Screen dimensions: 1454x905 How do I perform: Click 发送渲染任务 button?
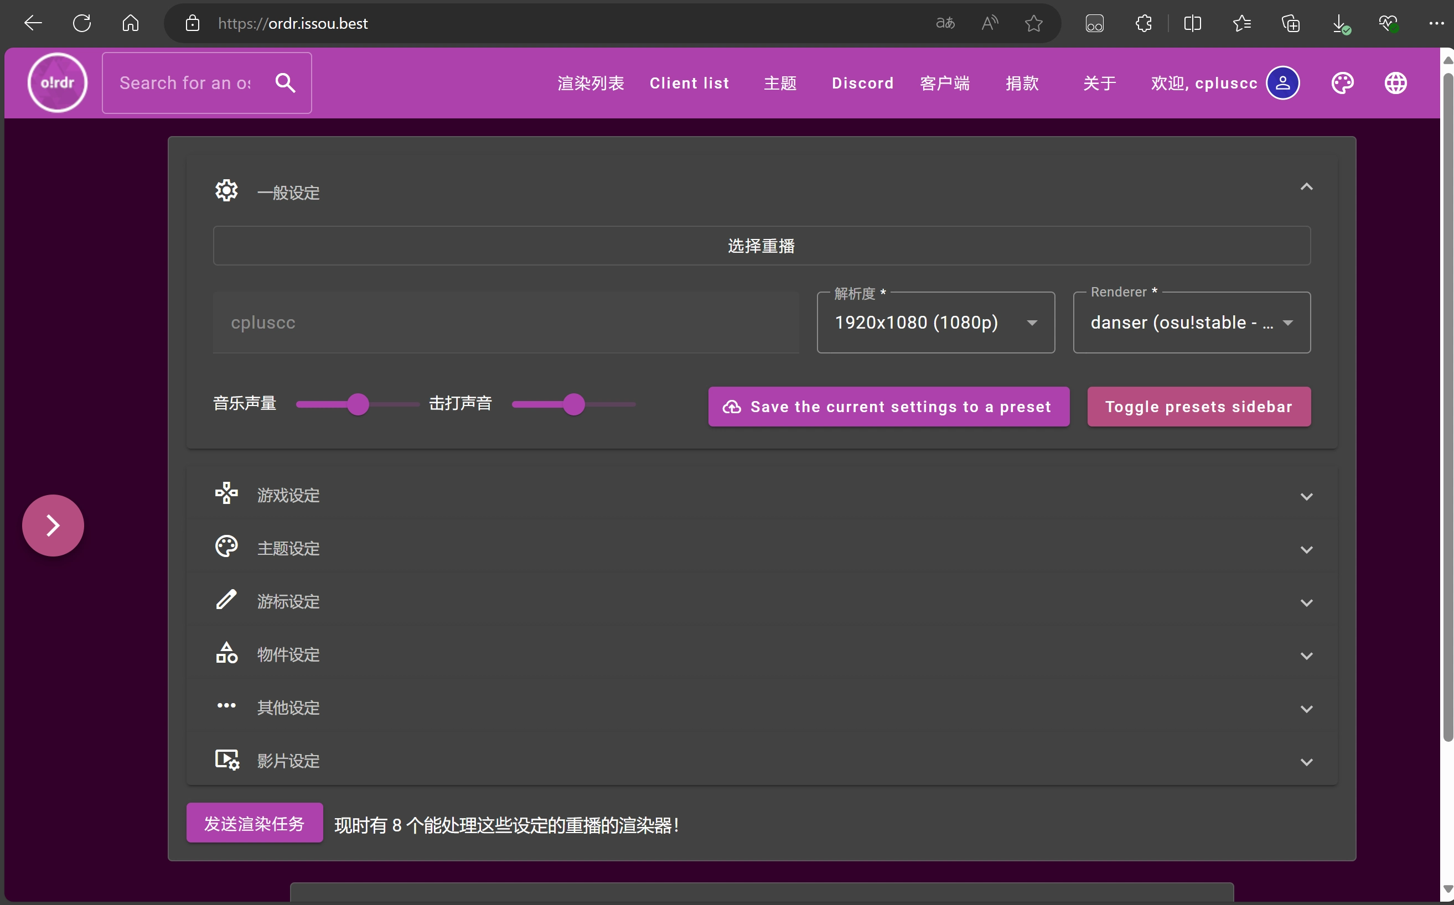tap(255, 823)
